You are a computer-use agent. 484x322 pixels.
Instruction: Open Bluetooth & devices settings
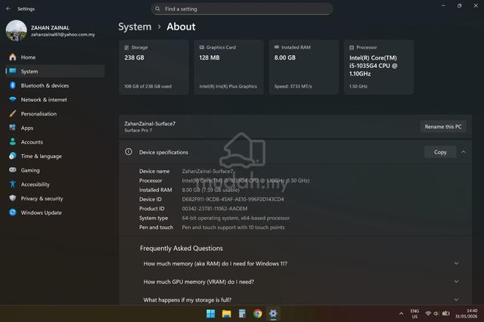(55, 85)
